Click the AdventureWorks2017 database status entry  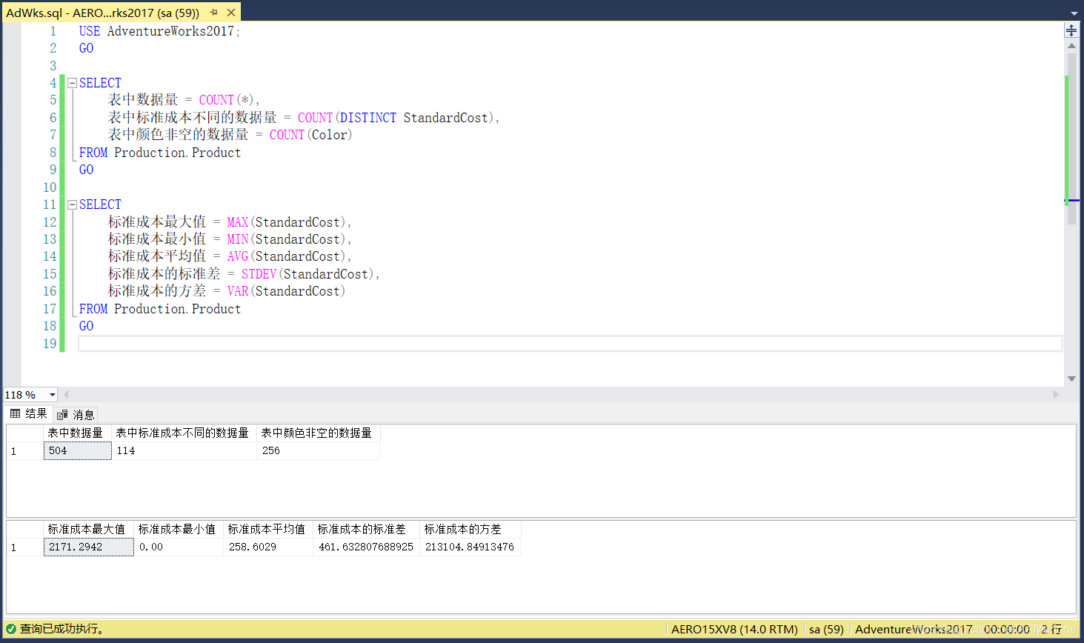tap(914, 629)
